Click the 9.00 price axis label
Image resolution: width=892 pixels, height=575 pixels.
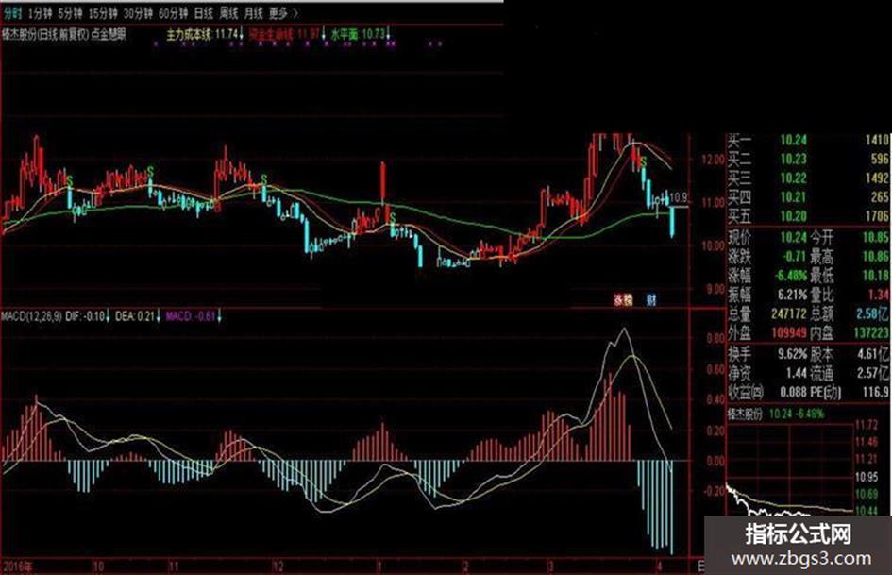[715, 289]
